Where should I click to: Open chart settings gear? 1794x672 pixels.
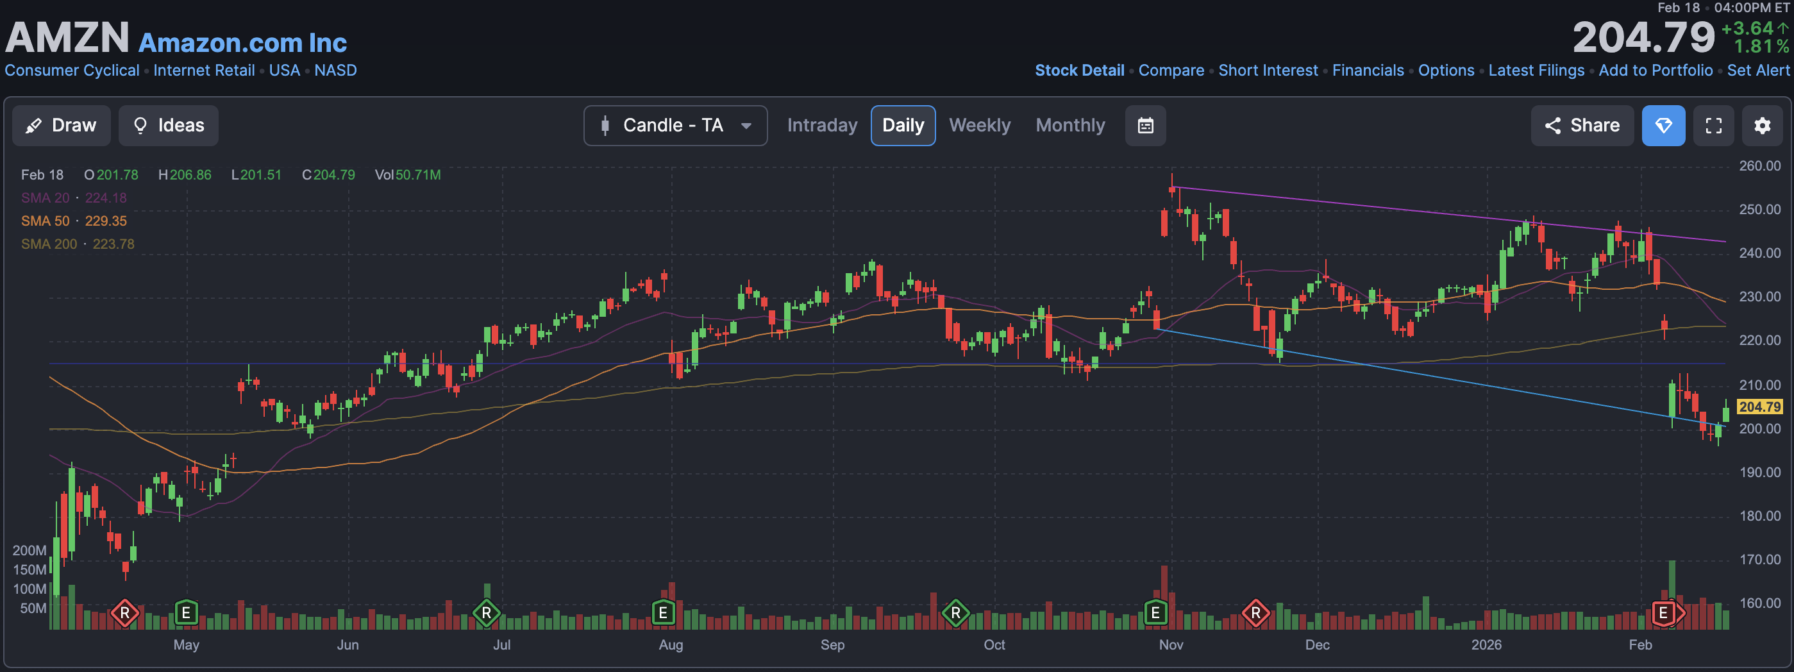click(x=1763, y=125)
